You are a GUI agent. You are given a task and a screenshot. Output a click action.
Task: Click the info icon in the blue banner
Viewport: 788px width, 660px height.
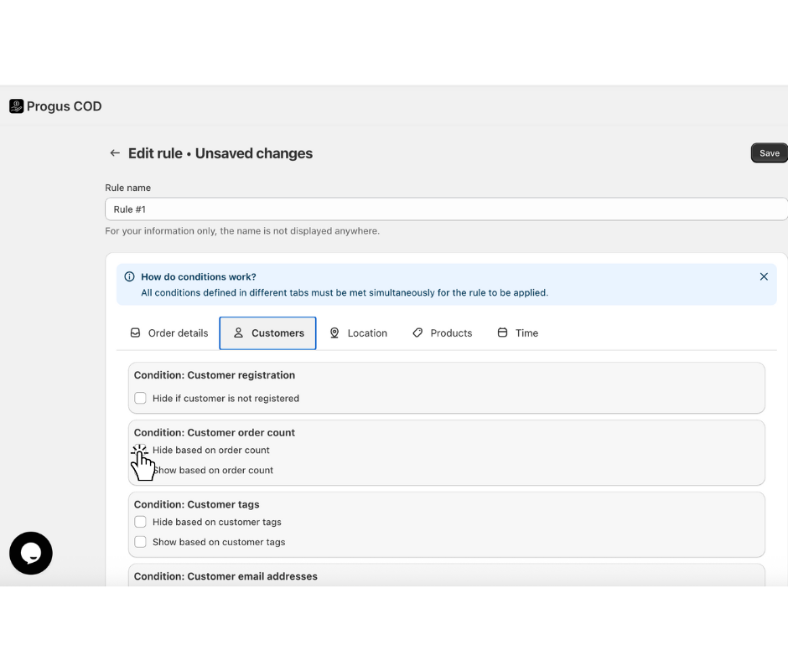coord(129,276)
